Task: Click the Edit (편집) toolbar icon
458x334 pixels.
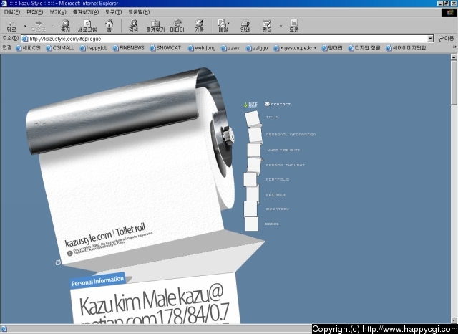Action: tap(267, 26)
